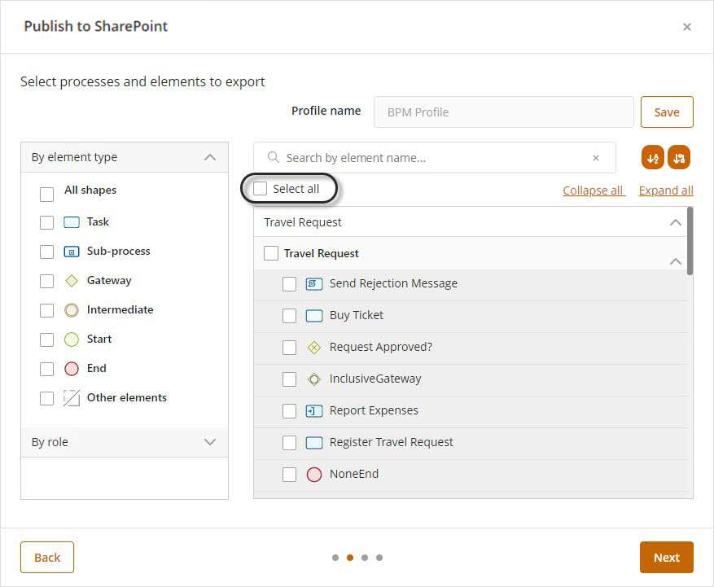Click the Send Rejection Message task icon
Viewport: 714px width, 587px height.
(314, 284)
